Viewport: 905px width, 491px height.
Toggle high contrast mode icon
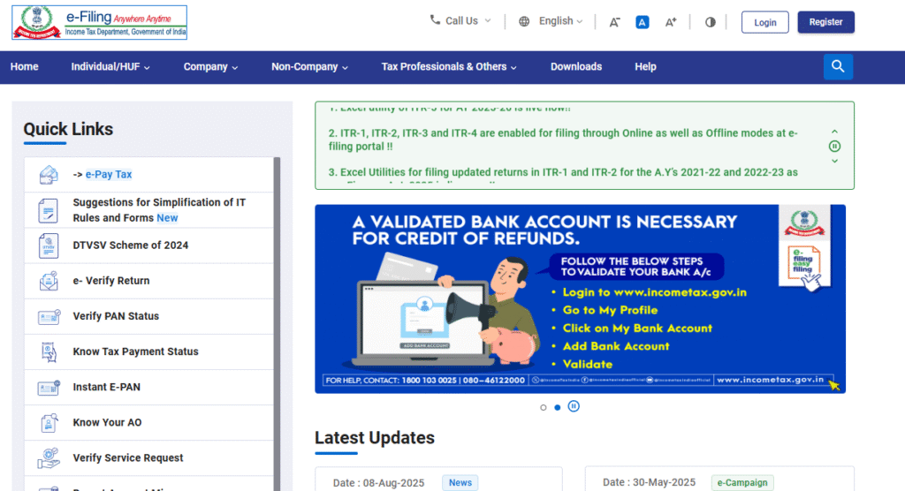click(711, 22)
